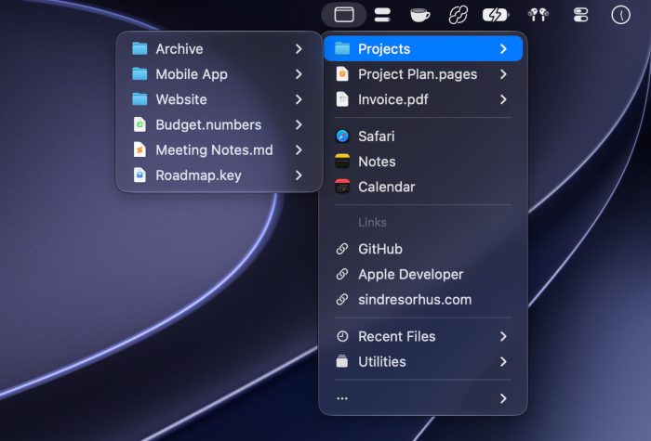Click the link icon beside Apple Developer
The width and height of the screenshot is (651, 441).
pos(342,274)
